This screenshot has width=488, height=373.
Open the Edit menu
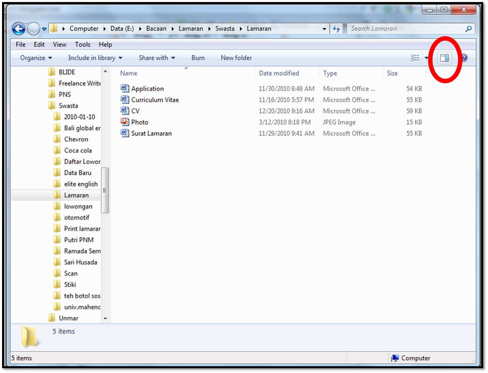click(39, 44)
